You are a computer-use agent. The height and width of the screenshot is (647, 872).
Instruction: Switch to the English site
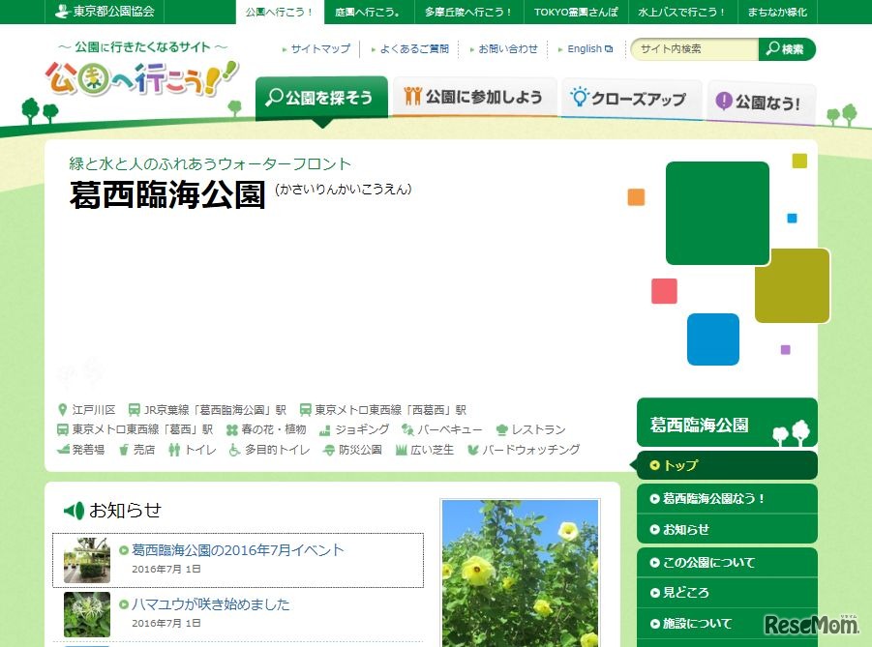click(x=589, y=49)
